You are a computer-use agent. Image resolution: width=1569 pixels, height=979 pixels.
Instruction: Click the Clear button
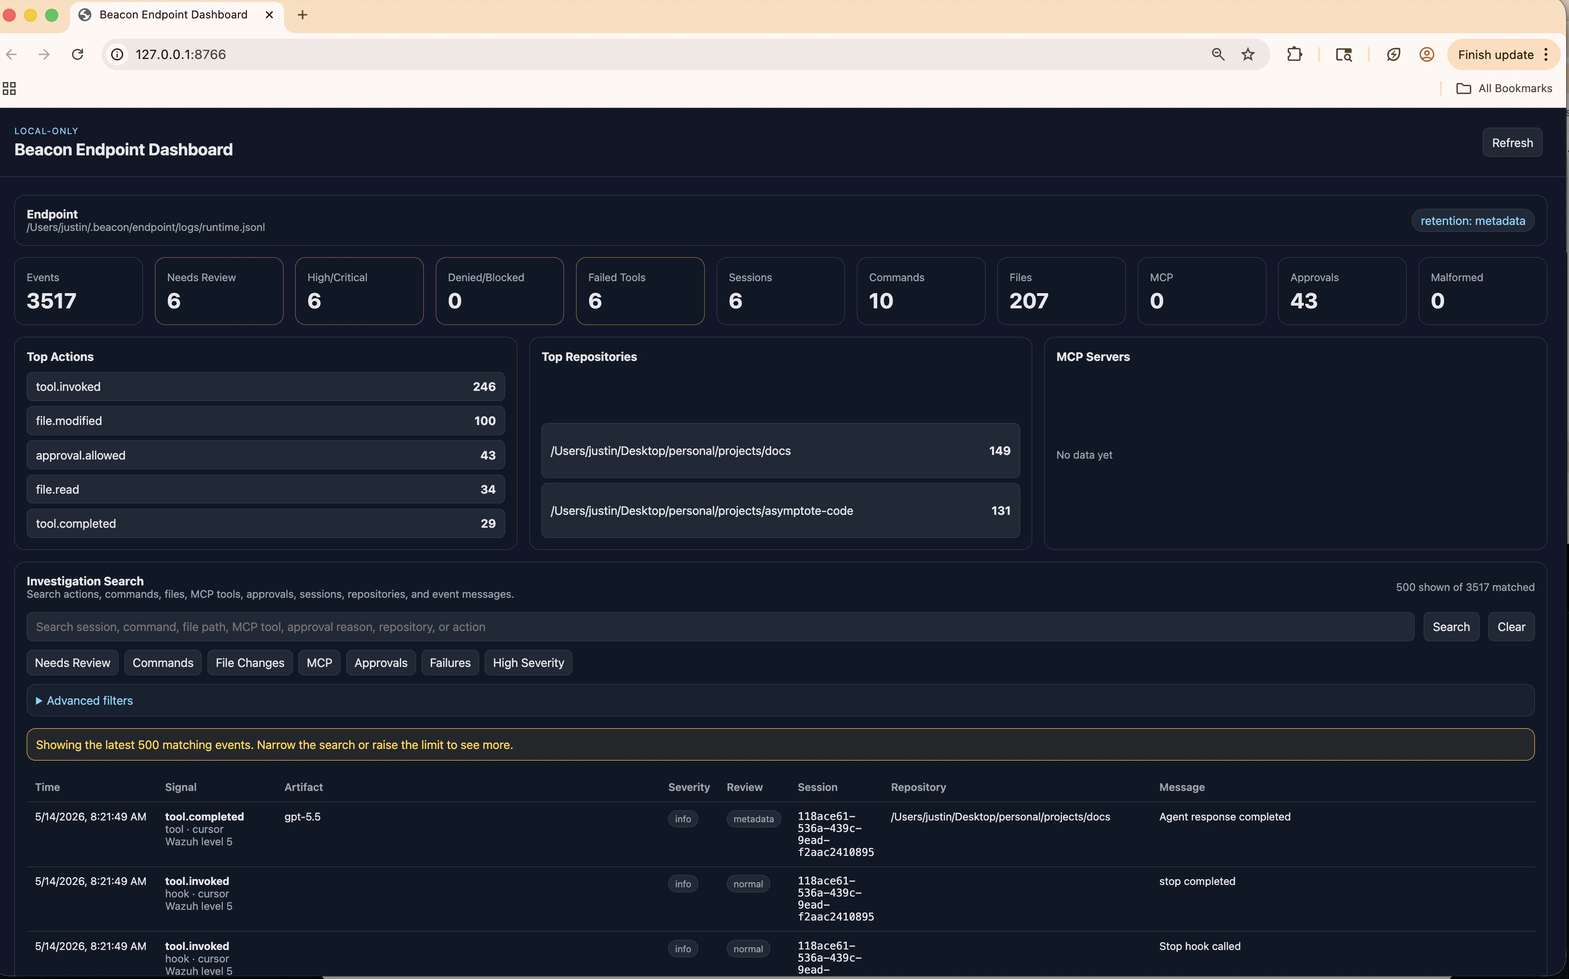point(1511,627)
